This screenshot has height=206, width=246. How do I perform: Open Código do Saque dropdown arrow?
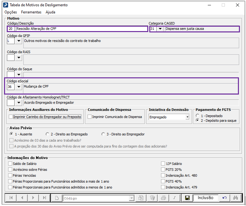[19, 75]
